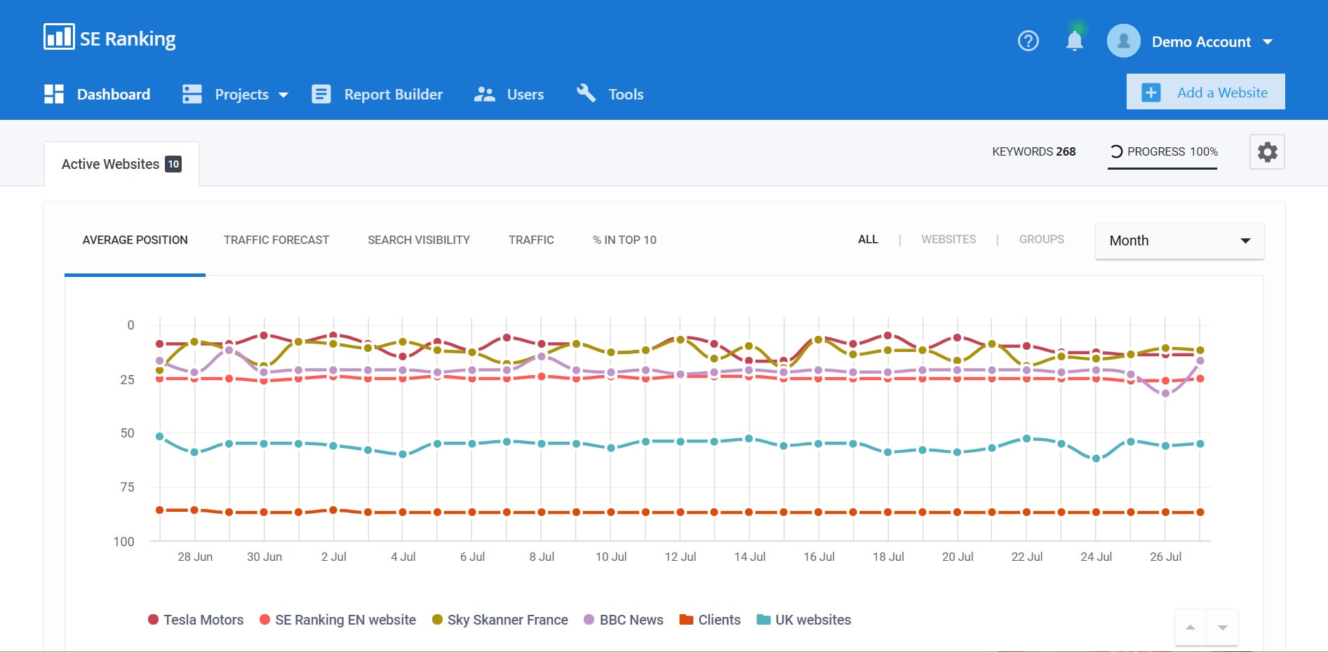This screenshot has height=652, width=1328.
Task: Click the SE Ranking logo icon
Action: (59, 37)
